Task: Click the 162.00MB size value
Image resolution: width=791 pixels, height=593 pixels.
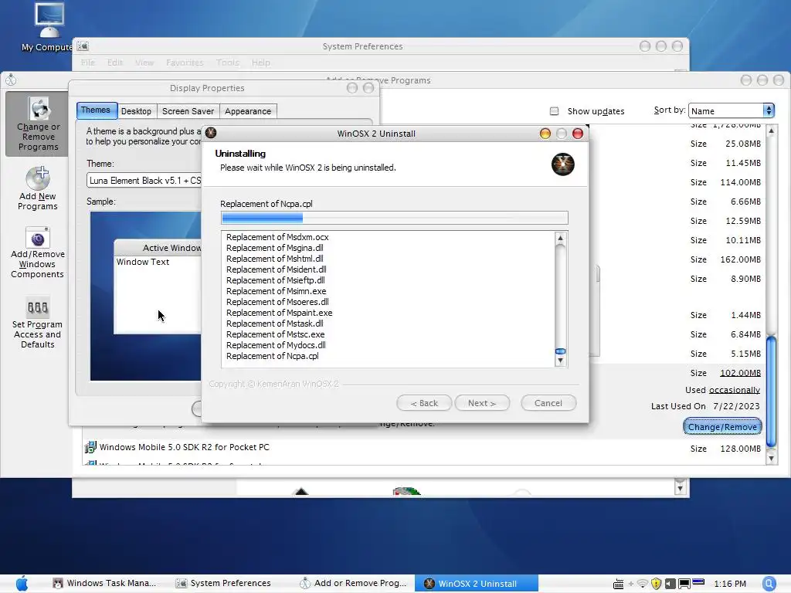Action: pos(740,259)
